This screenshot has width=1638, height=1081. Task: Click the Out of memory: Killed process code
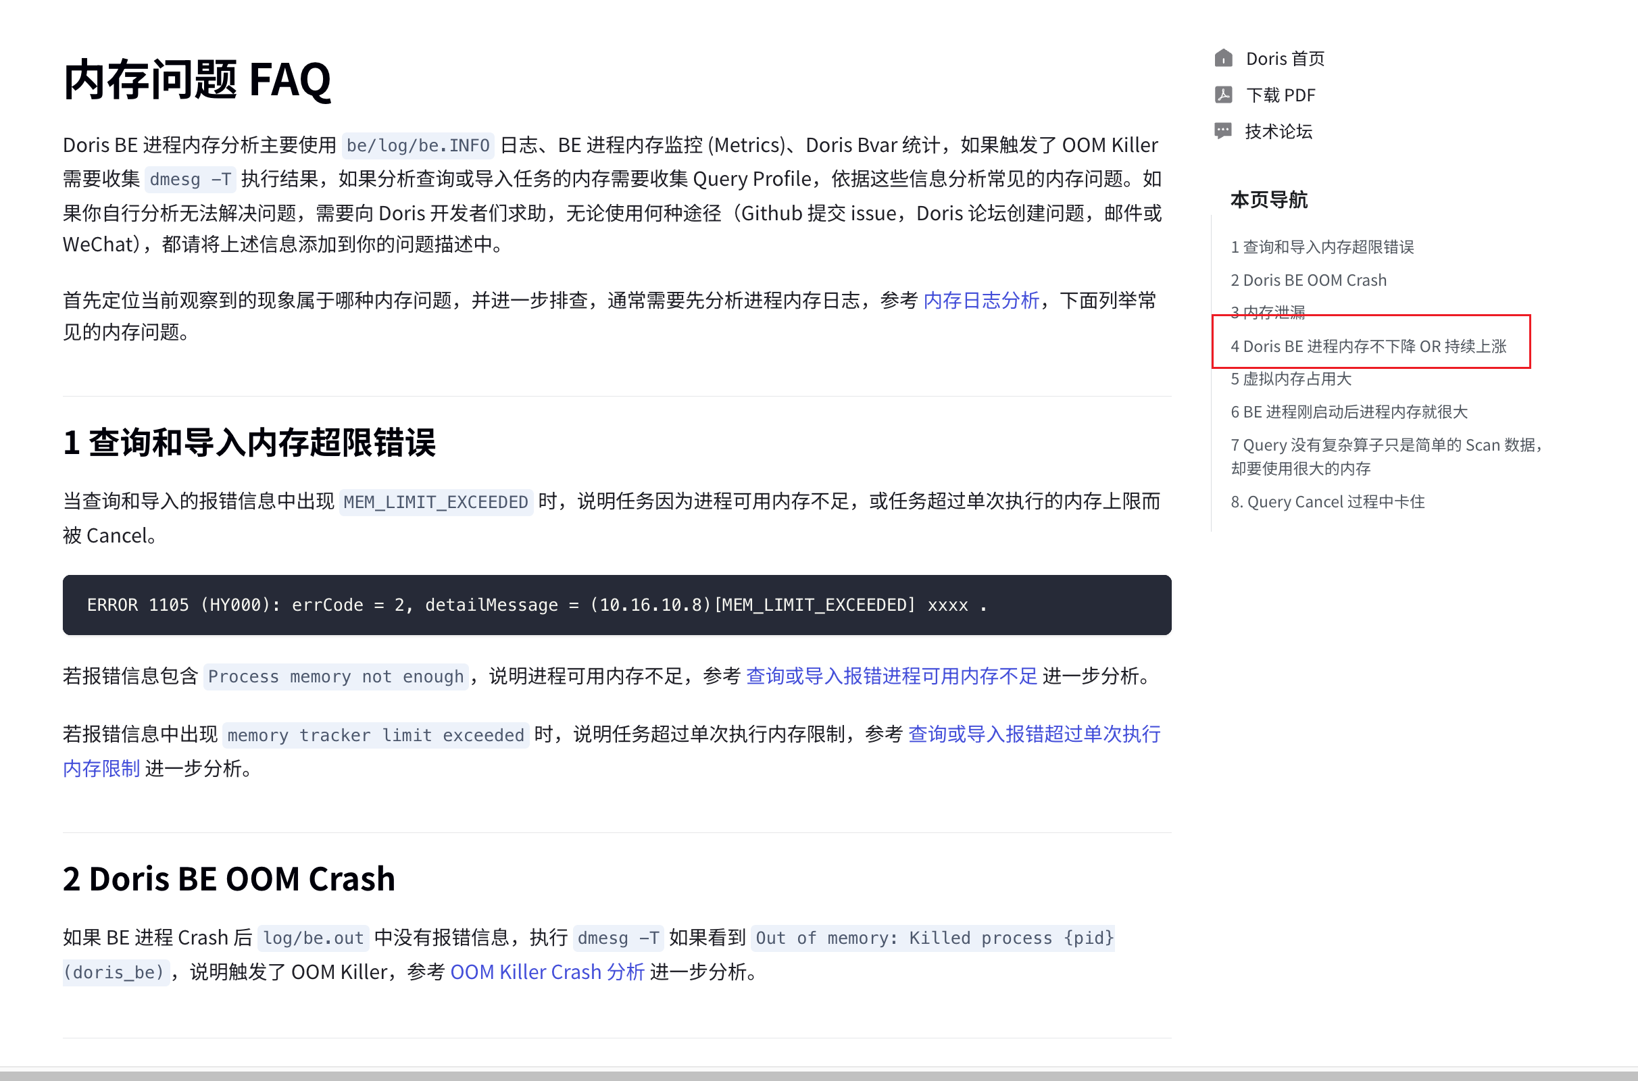tap(934, 938)
